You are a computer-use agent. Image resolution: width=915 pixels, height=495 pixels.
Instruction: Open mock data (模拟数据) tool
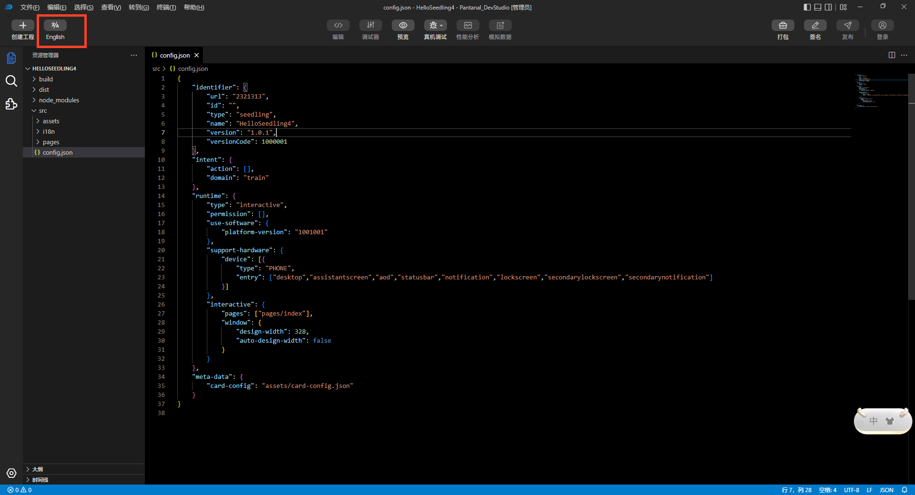[x=500, y=25]
